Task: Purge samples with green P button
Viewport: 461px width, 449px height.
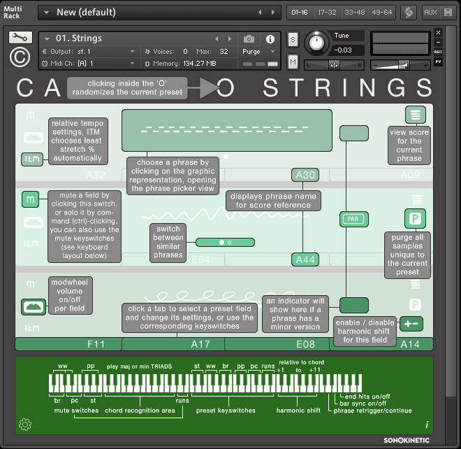Action: pos(415,218)
